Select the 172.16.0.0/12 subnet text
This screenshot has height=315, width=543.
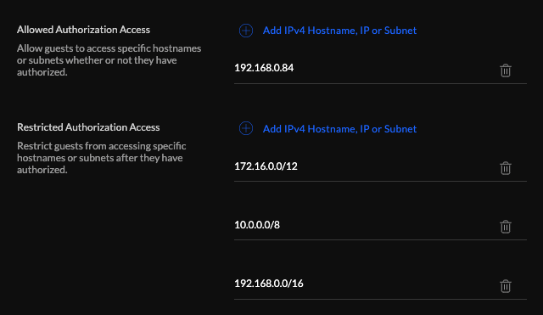(x=266, y=166)
